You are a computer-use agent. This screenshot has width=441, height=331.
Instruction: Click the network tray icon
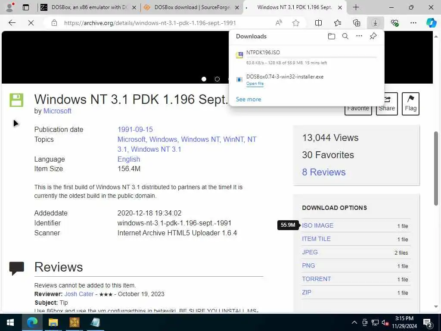375,322
